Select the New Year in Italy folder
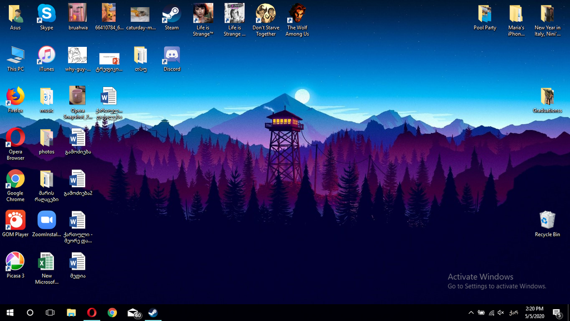The image size is (570, 321). pyautogui.click(x=548, y=20)
